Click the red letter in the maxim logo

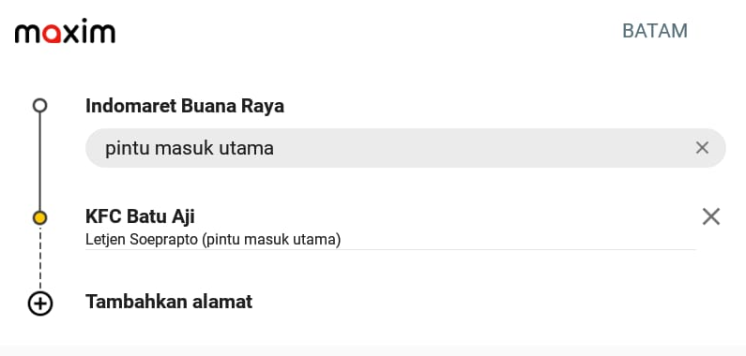click(x=53, y=36)
